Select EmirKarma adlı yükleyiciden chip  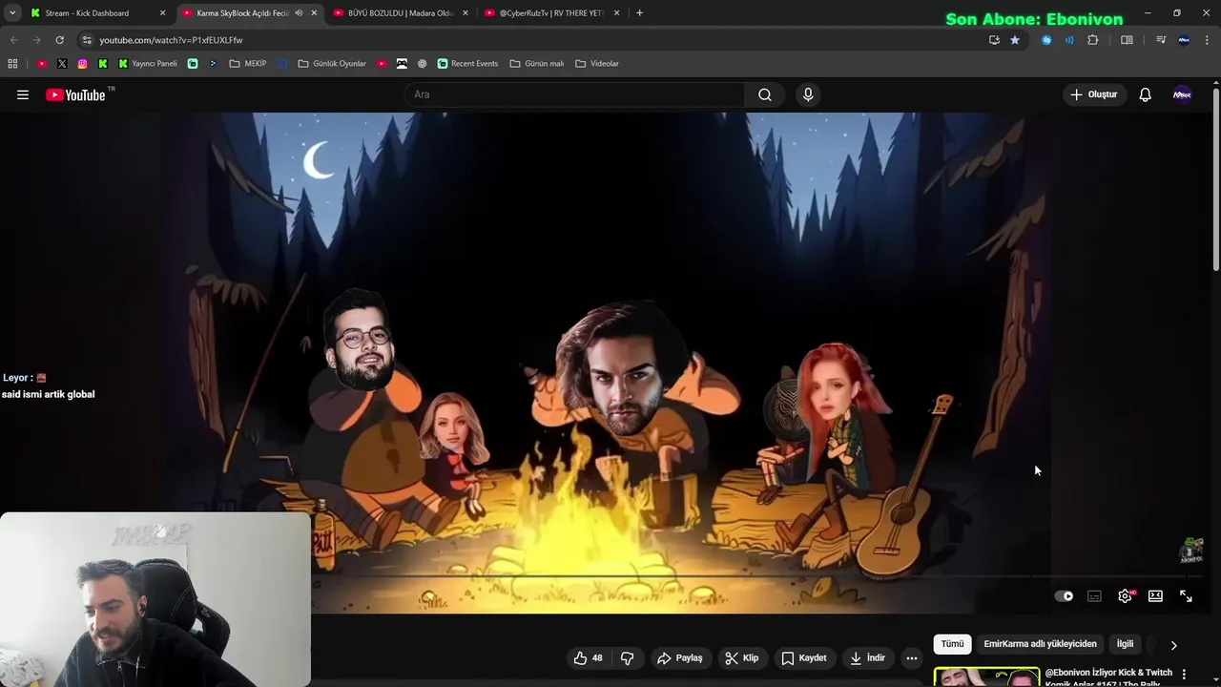point(1040,644)
